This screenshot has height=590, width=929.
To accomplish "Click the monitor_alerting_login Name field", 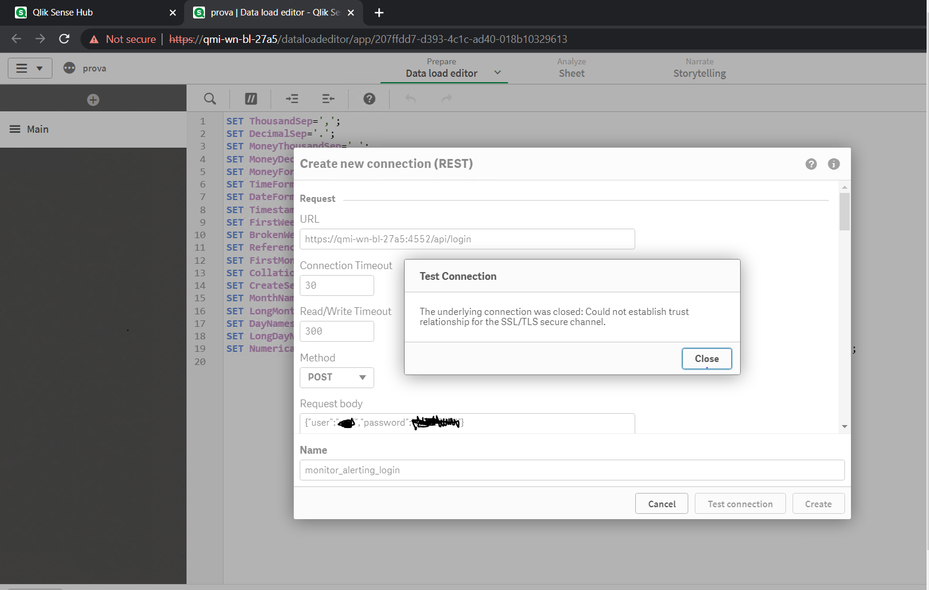I will pyautogui.click(x=571, y=470).
